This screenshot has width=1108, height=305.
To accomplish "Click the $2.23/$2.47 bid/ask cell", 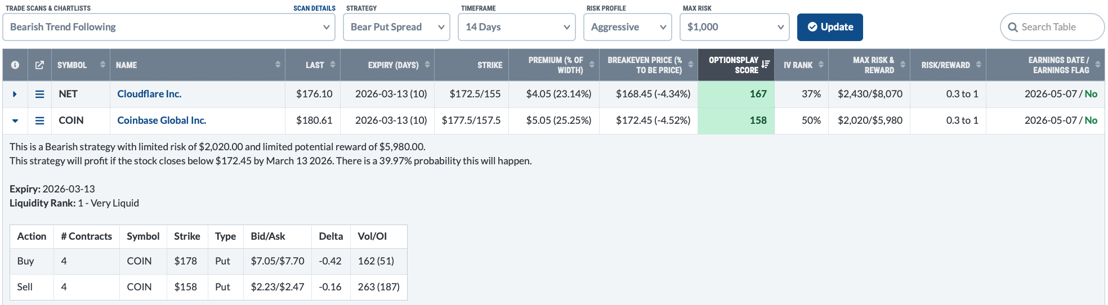I will click(x=278, y=287).
